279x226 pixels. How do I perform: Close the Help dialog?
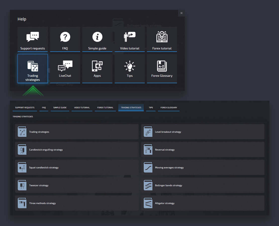181,13
